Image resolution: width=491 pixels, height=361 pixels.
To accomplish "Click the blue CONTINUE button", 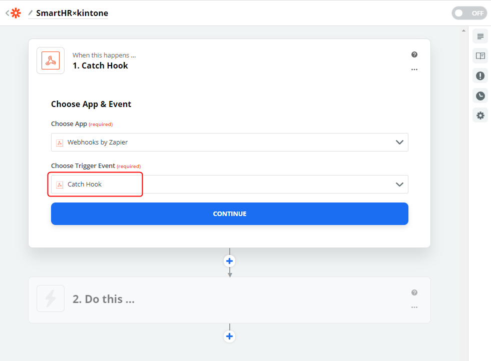I will (230, 213).
